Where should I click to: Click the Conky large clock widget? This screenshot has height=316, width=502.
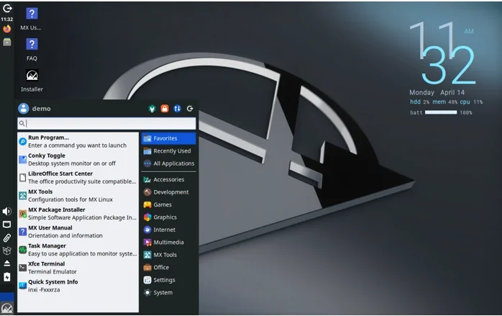tap(443, 53)
